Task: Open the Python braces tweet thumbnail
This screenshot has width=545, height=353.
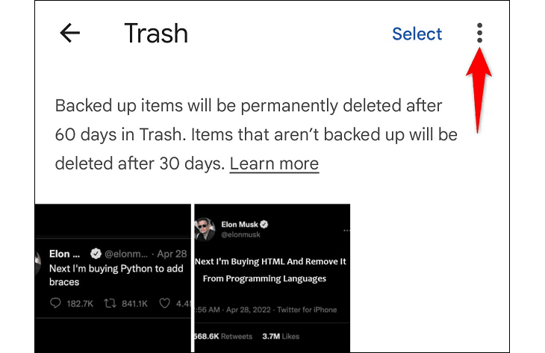Action: [112, 278]
